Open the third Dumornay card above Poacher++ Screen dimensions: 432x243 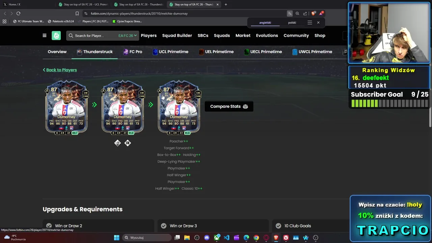179,107
